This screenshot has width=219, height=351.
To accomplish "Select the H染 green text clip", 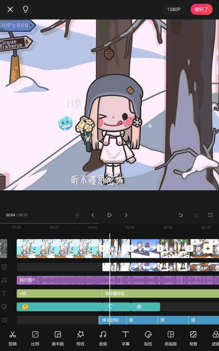I will point(59,293).
